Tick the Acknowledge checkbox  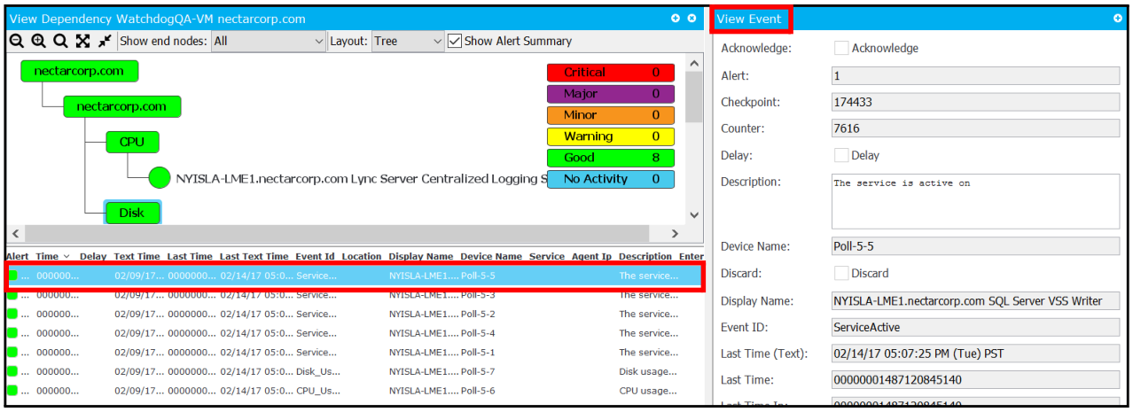841,48
